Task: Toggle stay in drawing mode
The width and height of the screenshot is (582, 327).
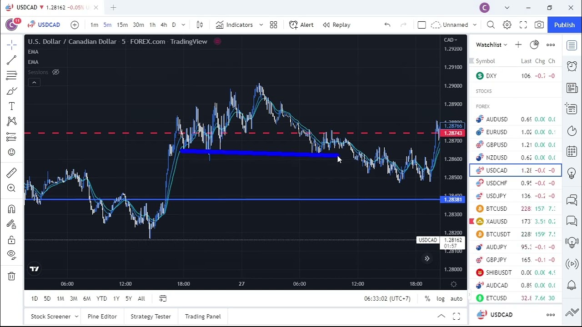Action: point(12,224)
